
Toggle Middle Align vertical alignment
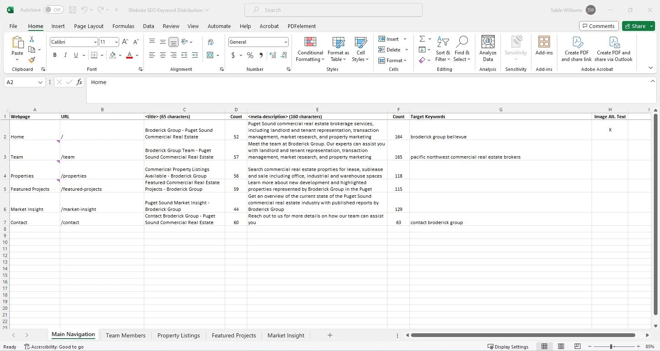163,42
